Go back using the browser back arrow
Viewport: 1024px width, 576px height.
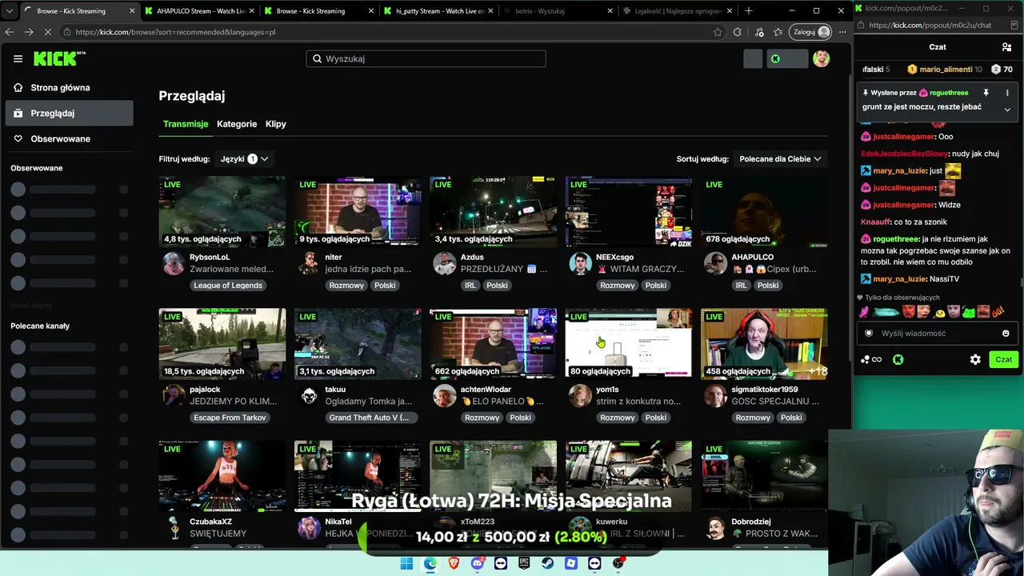click(x=10, y=32)
